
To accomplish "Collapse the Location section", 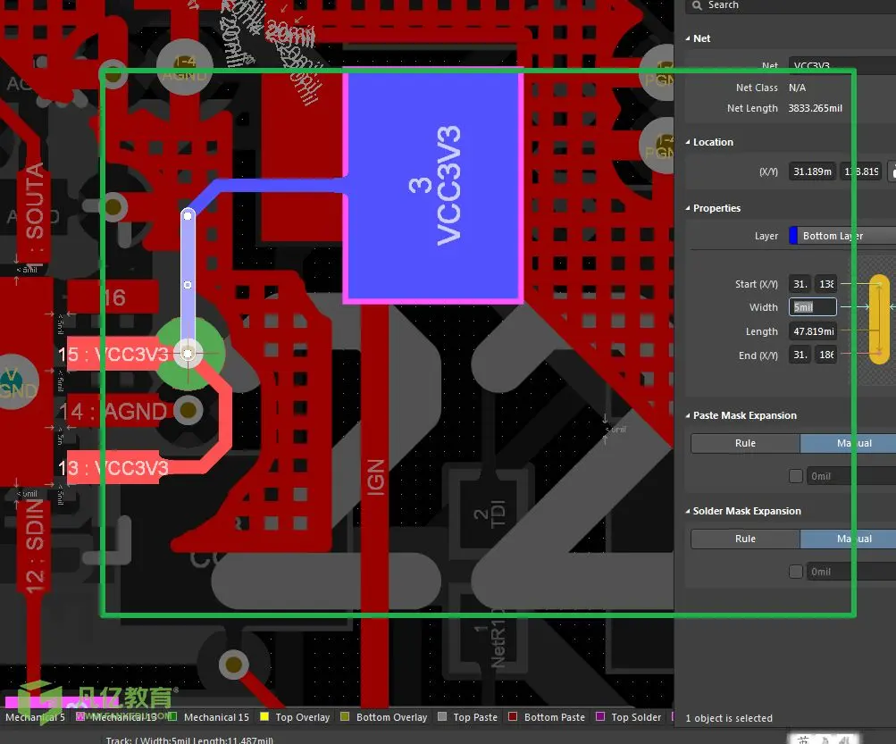I will coord(688,142).
